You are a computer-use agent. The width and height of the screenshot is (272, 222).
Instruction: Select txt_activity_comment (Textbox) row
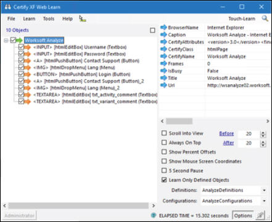95,95
